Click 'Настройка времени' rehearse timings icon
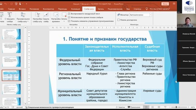This screenshot has height=110, width=196. click(56, 15)
